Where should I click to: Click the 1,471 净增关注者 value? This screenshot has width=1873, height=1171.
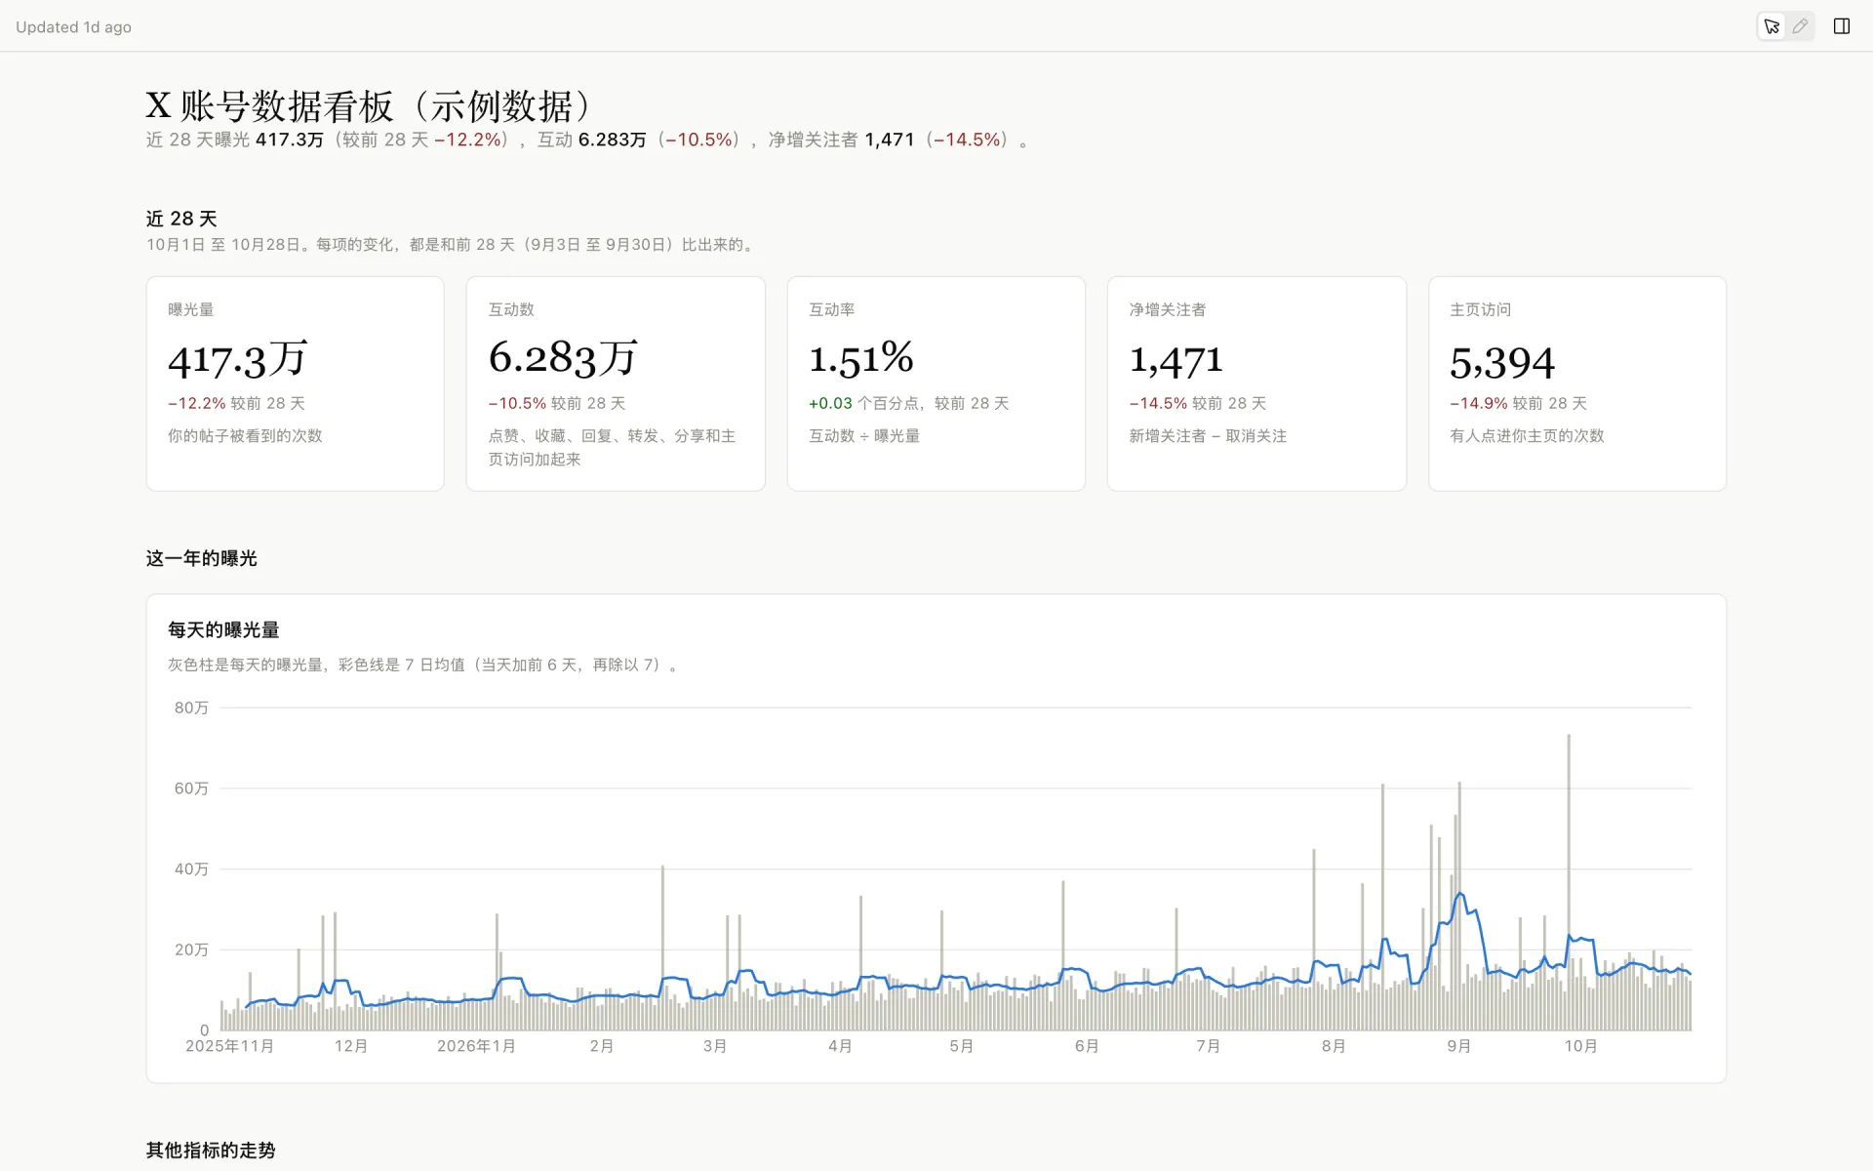tap(1176, 360)
